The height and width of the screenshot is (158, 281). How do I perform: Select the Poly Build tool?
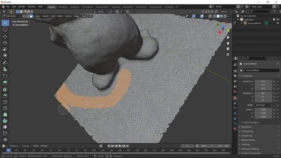pyautogui.click(x=5, y=115)
